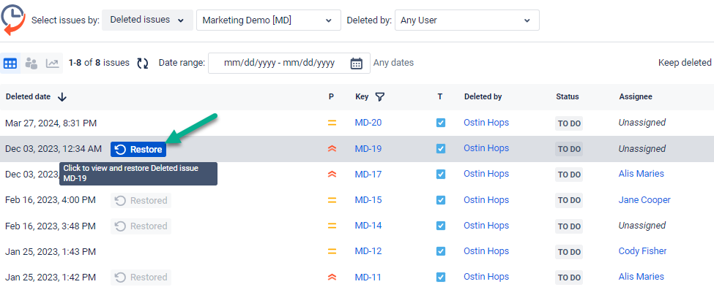Open the users group view icon

[31, 63]
